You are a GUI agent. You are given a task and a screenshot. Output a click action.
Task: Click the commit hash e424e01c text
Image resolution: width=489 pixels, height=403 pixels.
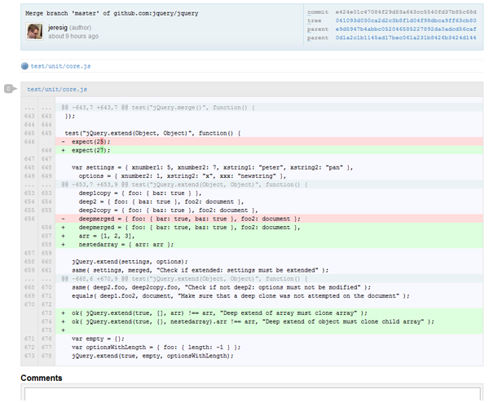coord(406,12)
